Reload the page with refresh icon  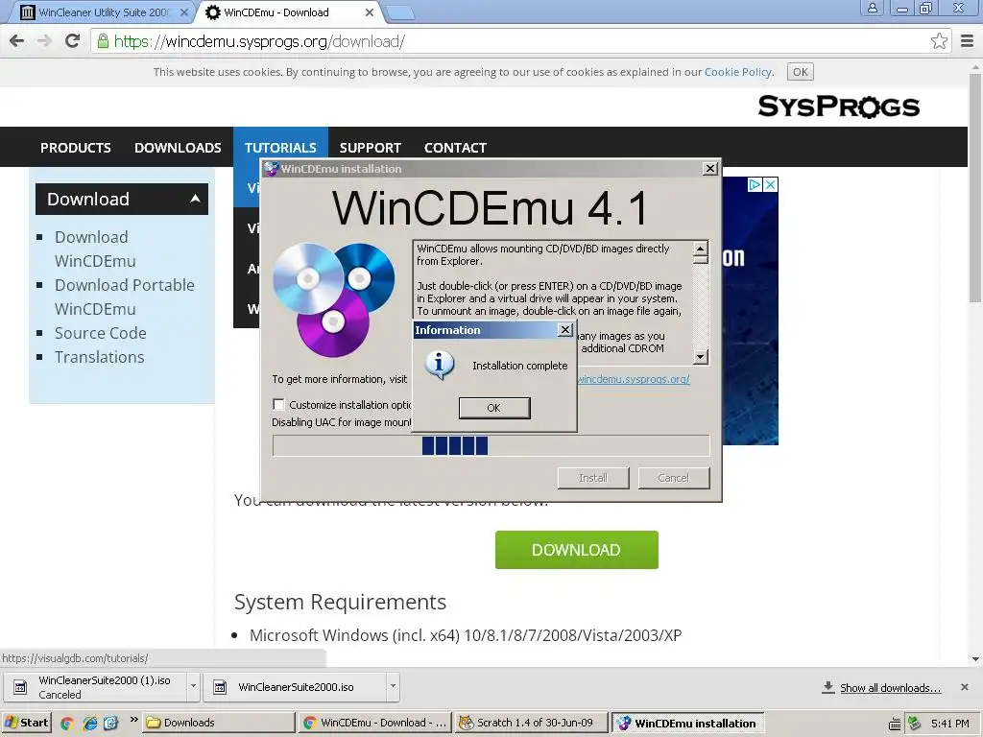coord(73,41)
